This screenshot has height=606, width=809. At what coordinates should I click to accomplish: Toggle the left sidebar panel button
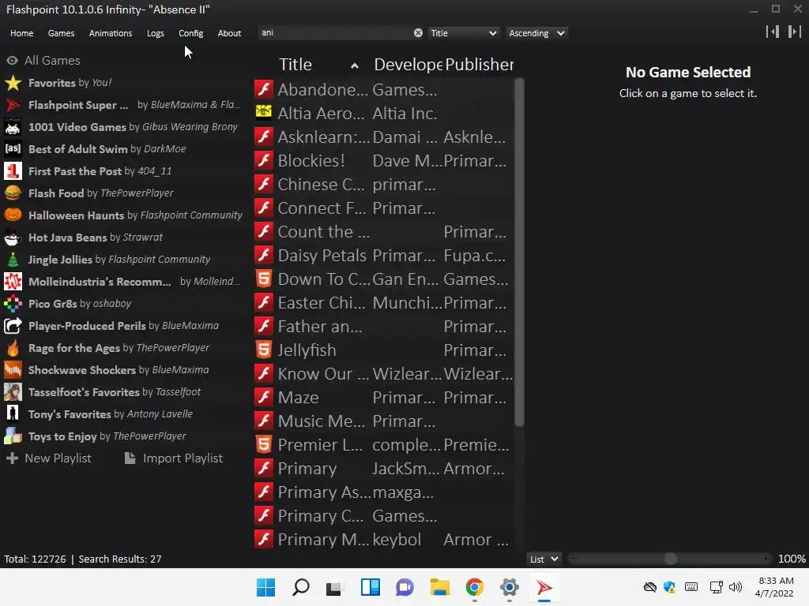(773, 32)
